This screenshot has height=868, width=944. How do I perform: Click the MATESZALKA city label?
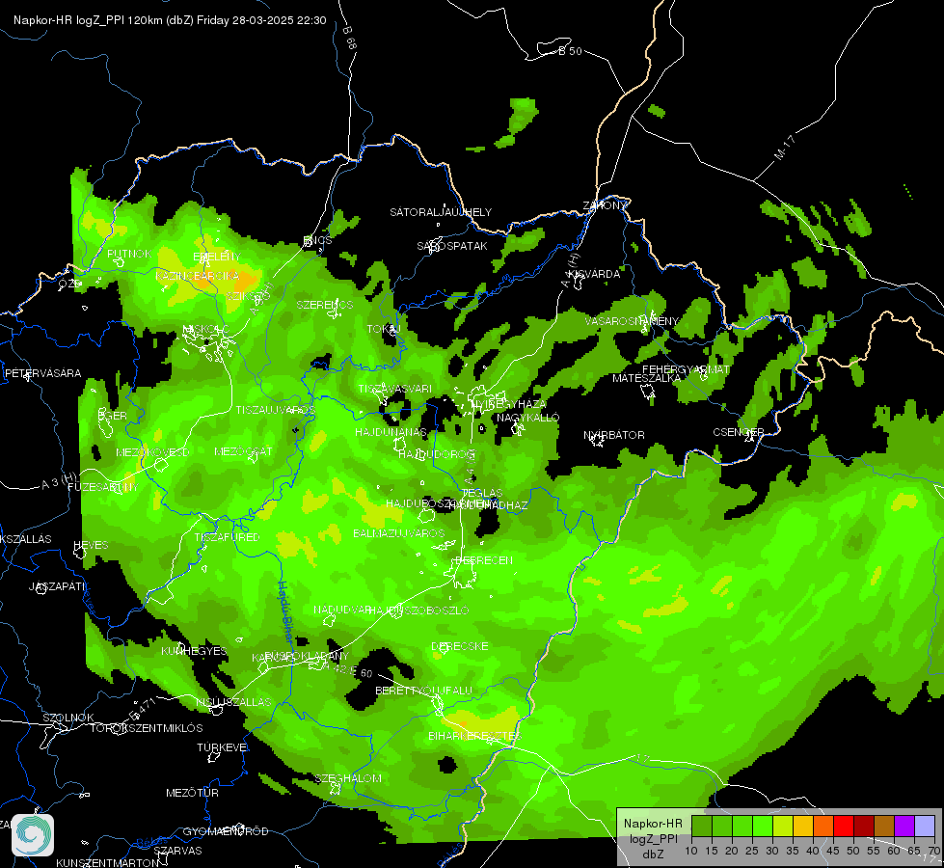coord(647,378)
